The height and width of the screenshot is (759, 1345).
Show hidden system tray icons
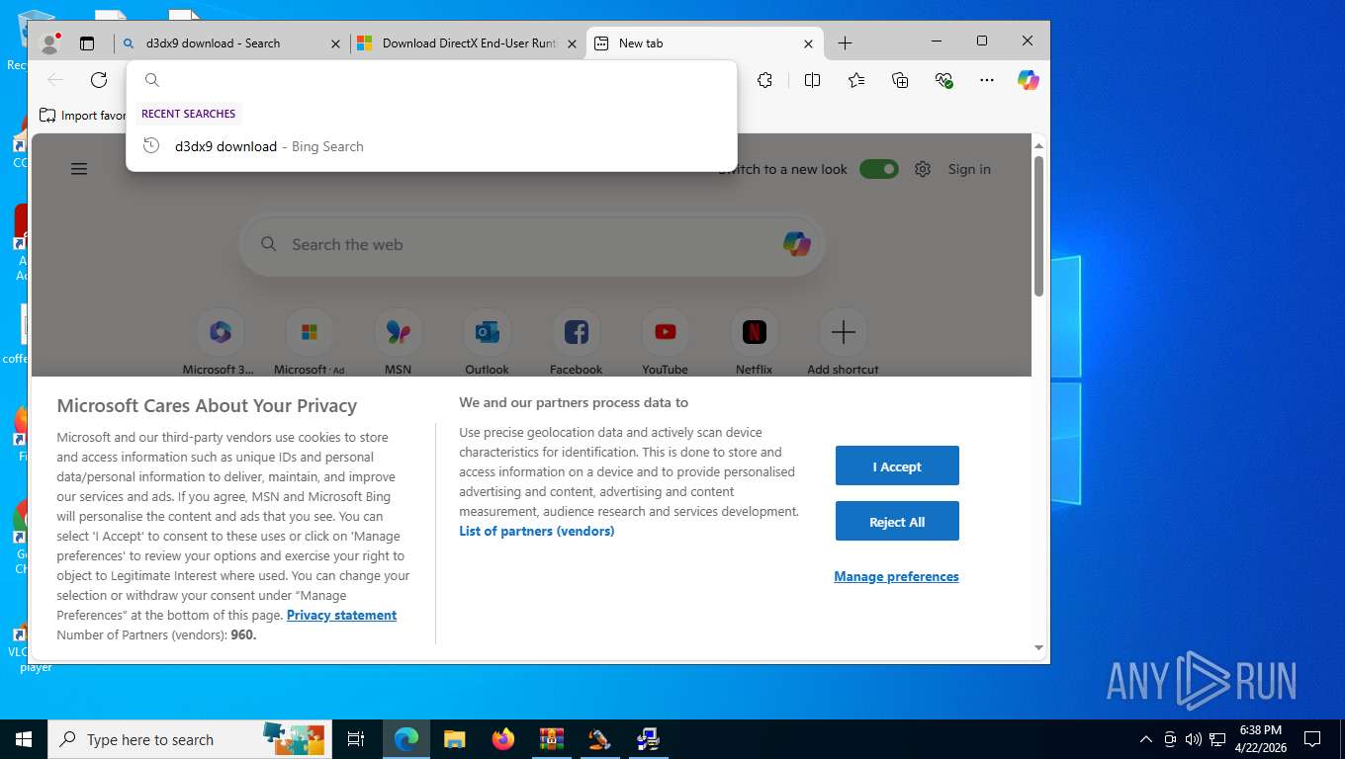[1146, 739]
